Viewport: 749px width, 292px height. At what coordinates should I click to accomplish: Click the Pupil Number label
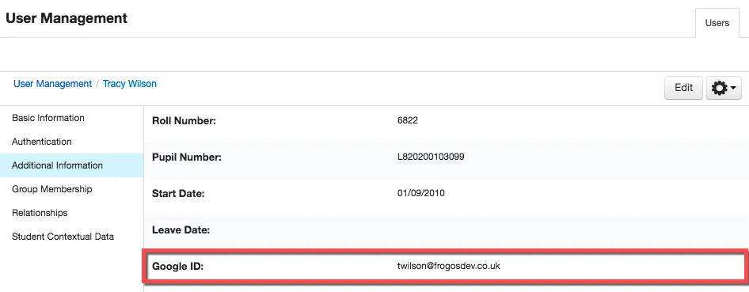[x=187, y=157]
